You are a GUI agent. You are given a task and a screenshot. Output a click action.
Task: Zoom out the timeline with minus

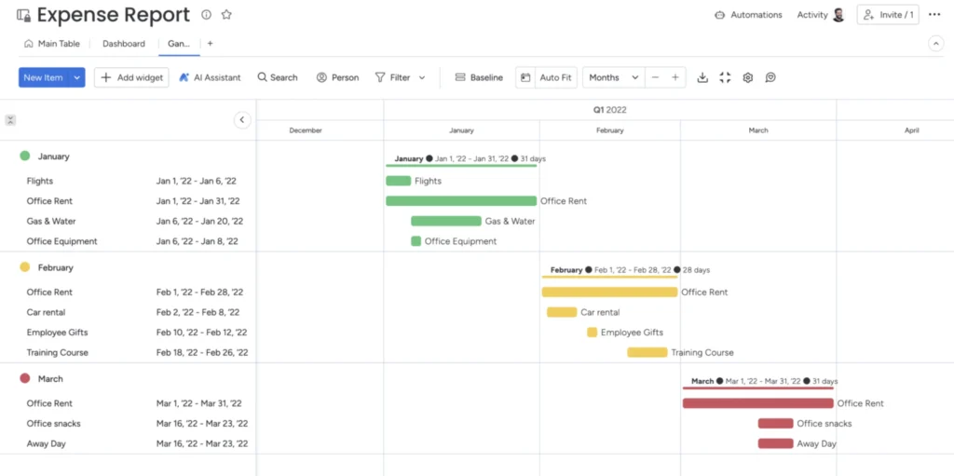[655, 77]
